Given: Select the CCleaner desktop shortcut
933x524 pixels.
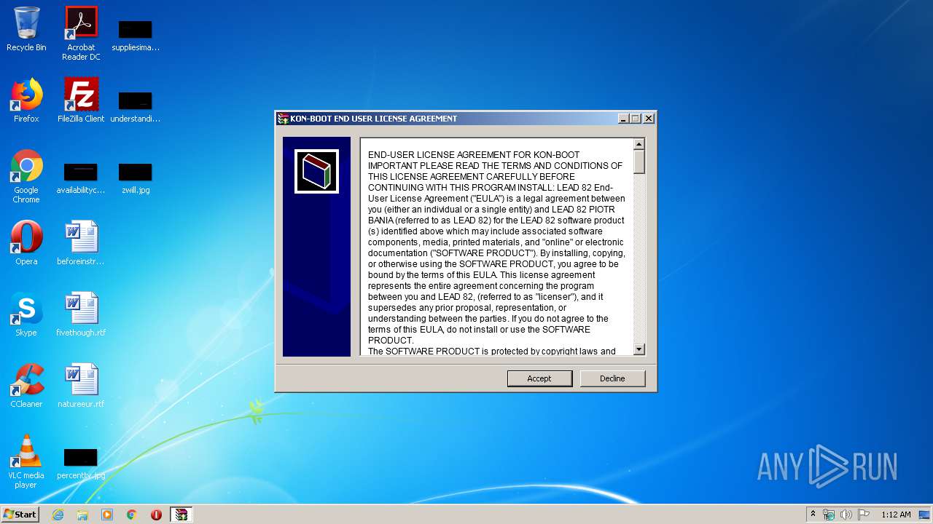Looking at the screenshot, I should (26, 386).
